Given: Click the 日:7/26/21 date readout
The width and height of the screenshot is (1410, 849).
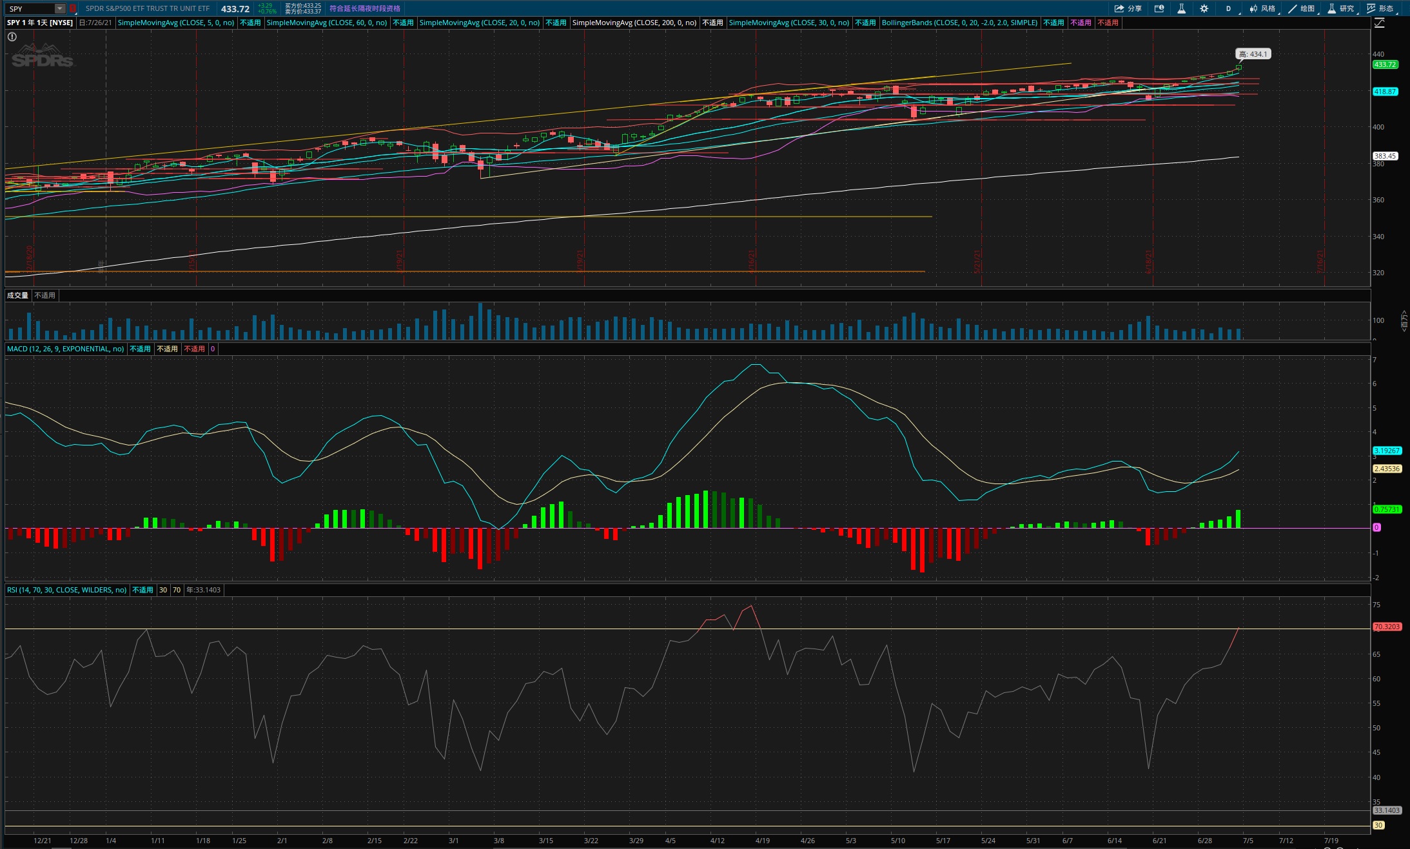Looking at the screenshot, I should click(95, 23).
